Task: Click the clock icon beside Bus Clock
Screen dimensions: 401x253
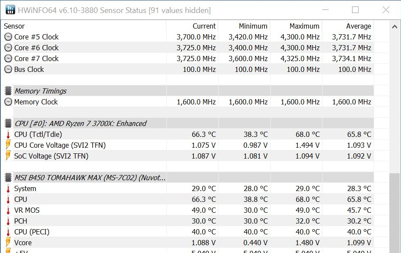Action: tap(8, 69)
